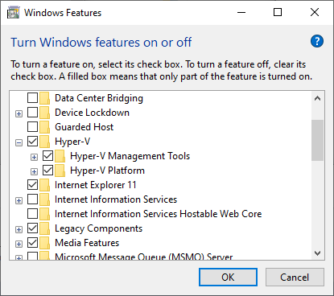Minimize the Windows Features window
The width and height of the screenshot is (334, 296).
(241, 12)
